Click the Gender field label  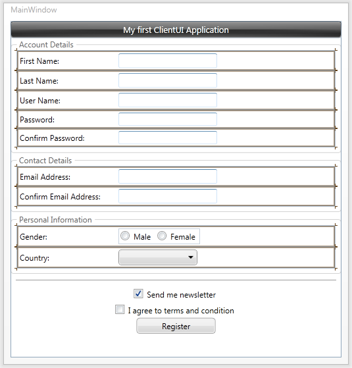34,237
